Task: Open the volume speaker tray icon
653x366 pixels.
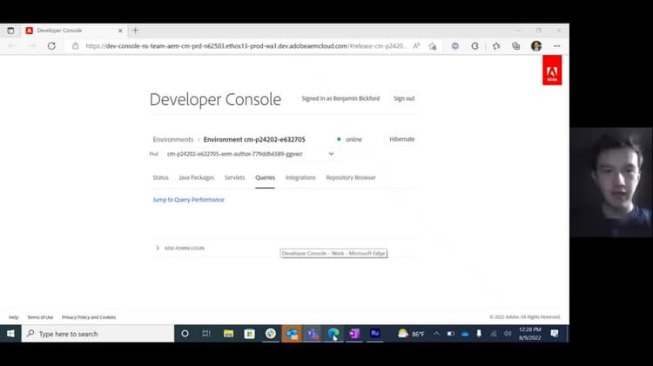Action: (x=508, y=334)
